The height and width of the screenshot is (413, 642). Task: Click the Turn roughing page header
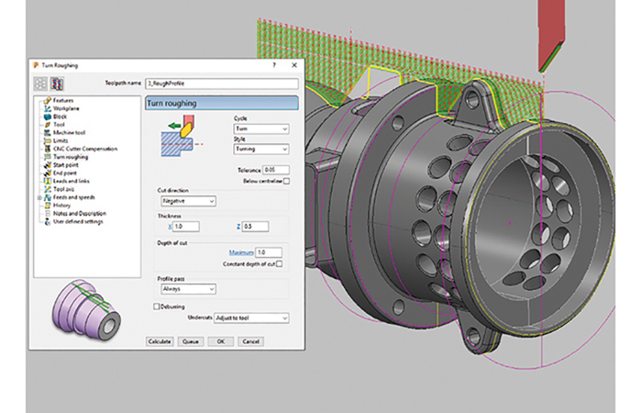coord(222,103)
